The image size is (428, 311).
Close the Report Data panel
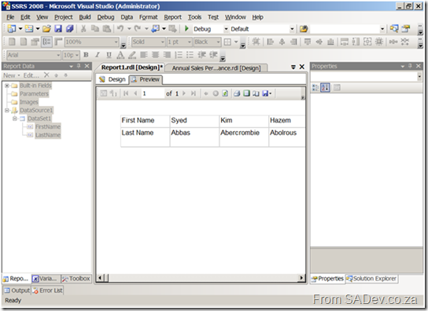coord(87,66)
